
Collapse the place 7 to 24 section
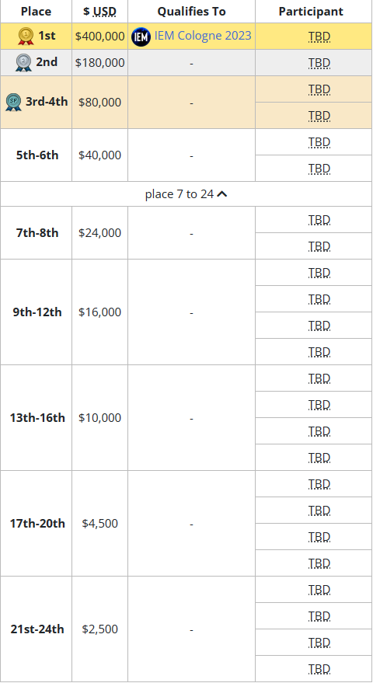pos(186,194)
